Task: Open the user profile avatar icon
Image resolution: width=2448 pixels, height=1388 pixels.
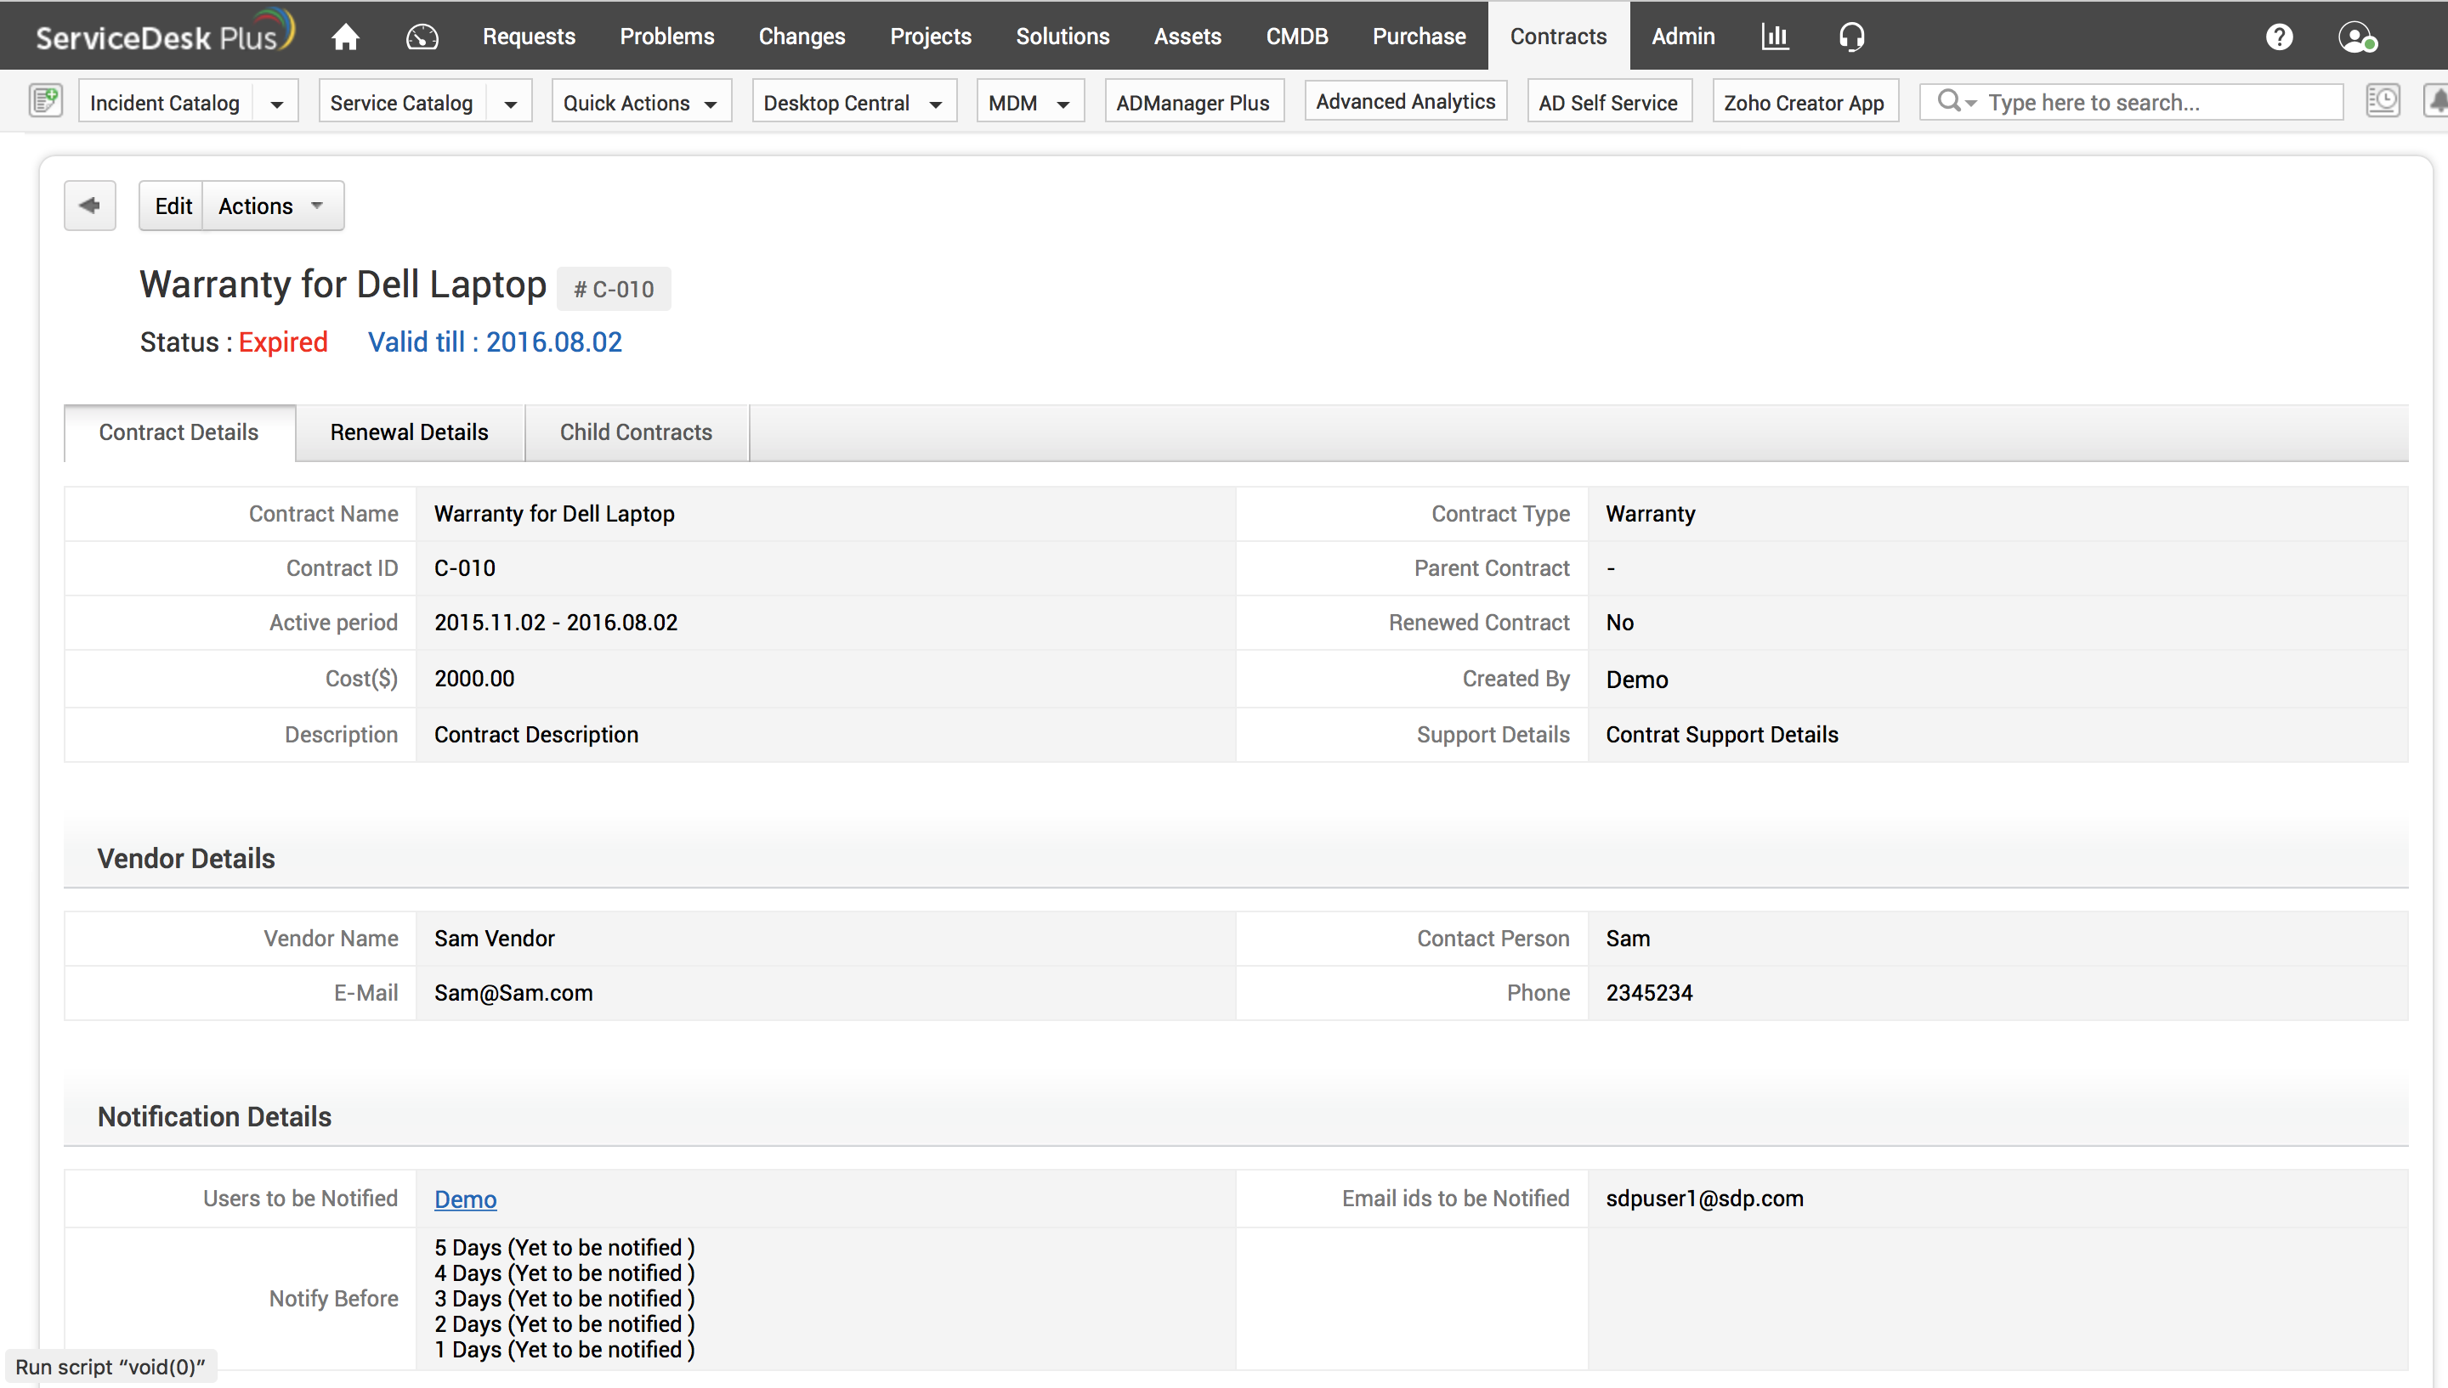Action: coord(2356,37)
